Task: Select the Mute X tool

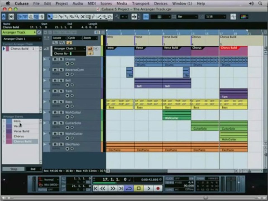Action: (83, 16)
